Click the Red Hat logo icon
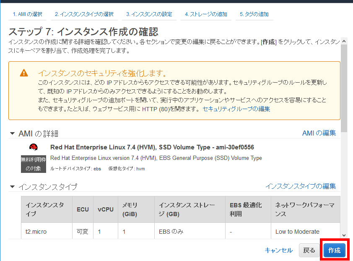The height and width of the screenshot is (261, 353). pos(33,147)
